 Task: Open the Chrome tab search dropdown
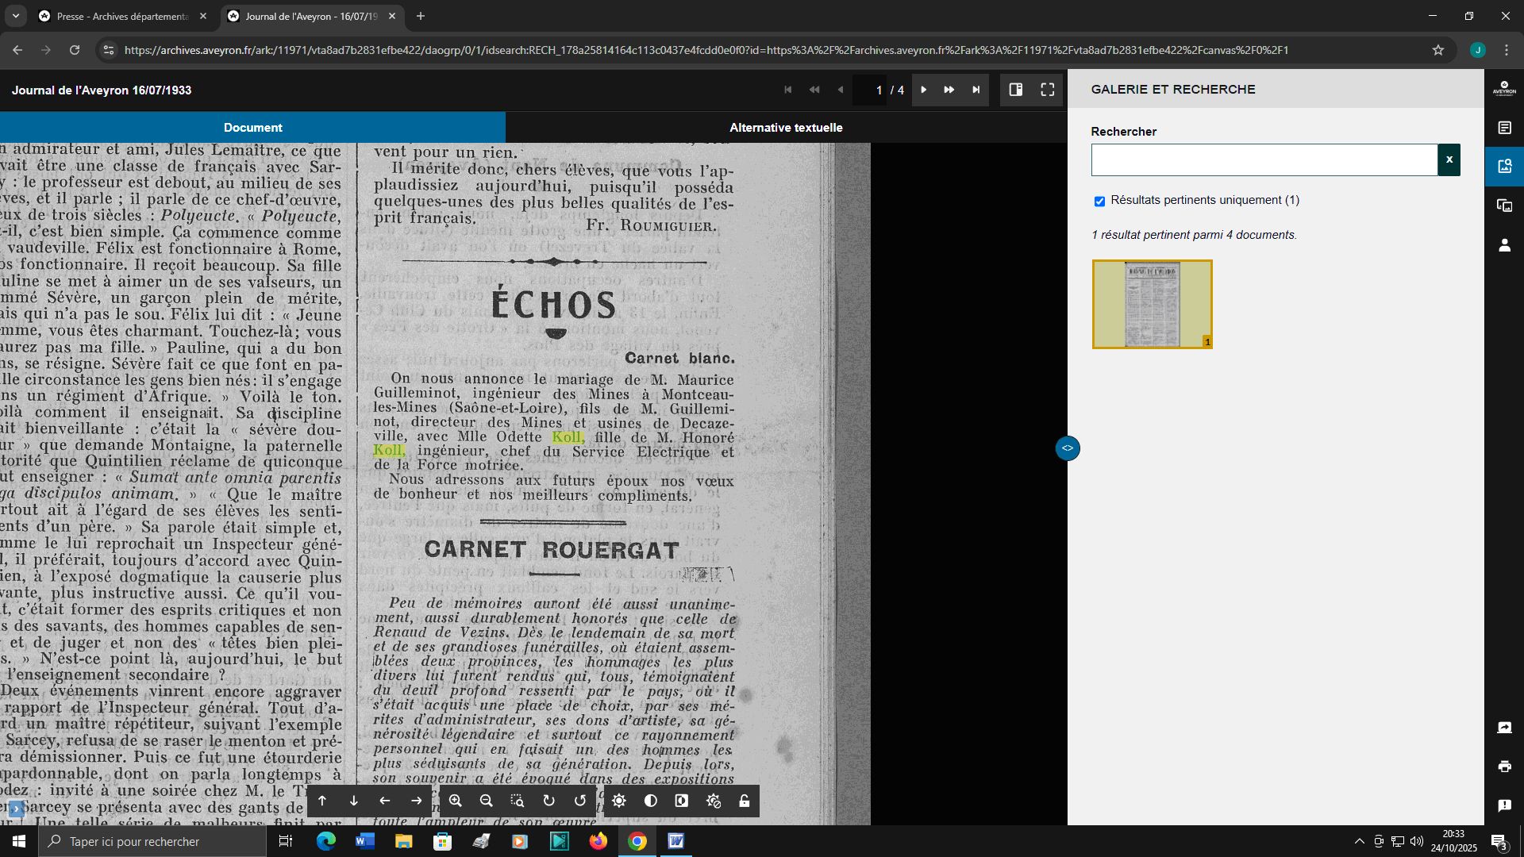(x=15, y=16)
